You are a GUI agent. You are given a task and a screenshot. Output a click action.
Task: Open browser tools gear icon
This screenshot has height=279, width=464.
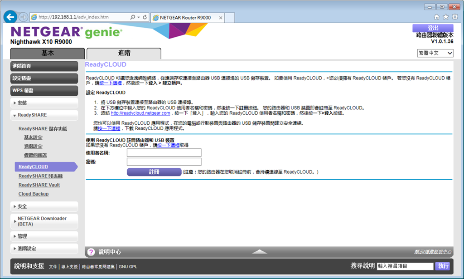coord(455,17)
